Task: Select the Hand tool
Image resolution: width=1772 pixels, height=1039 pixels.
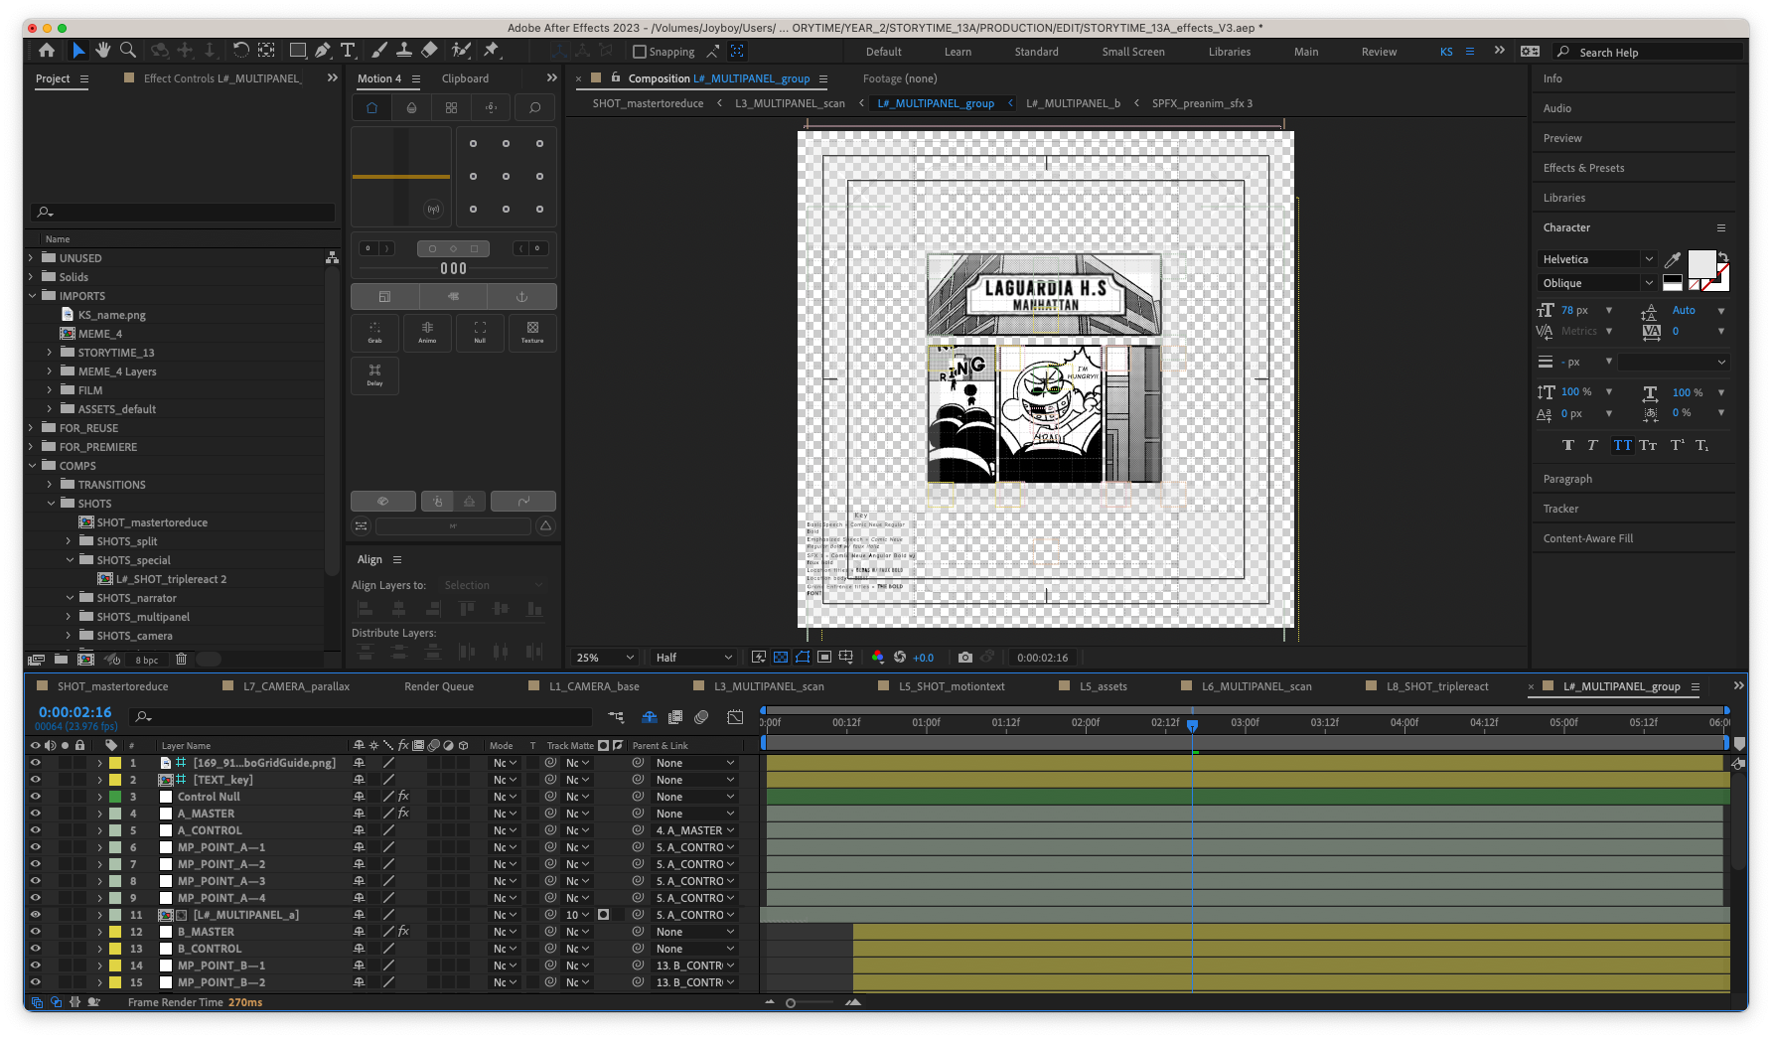Action: [x=103, y=51]
